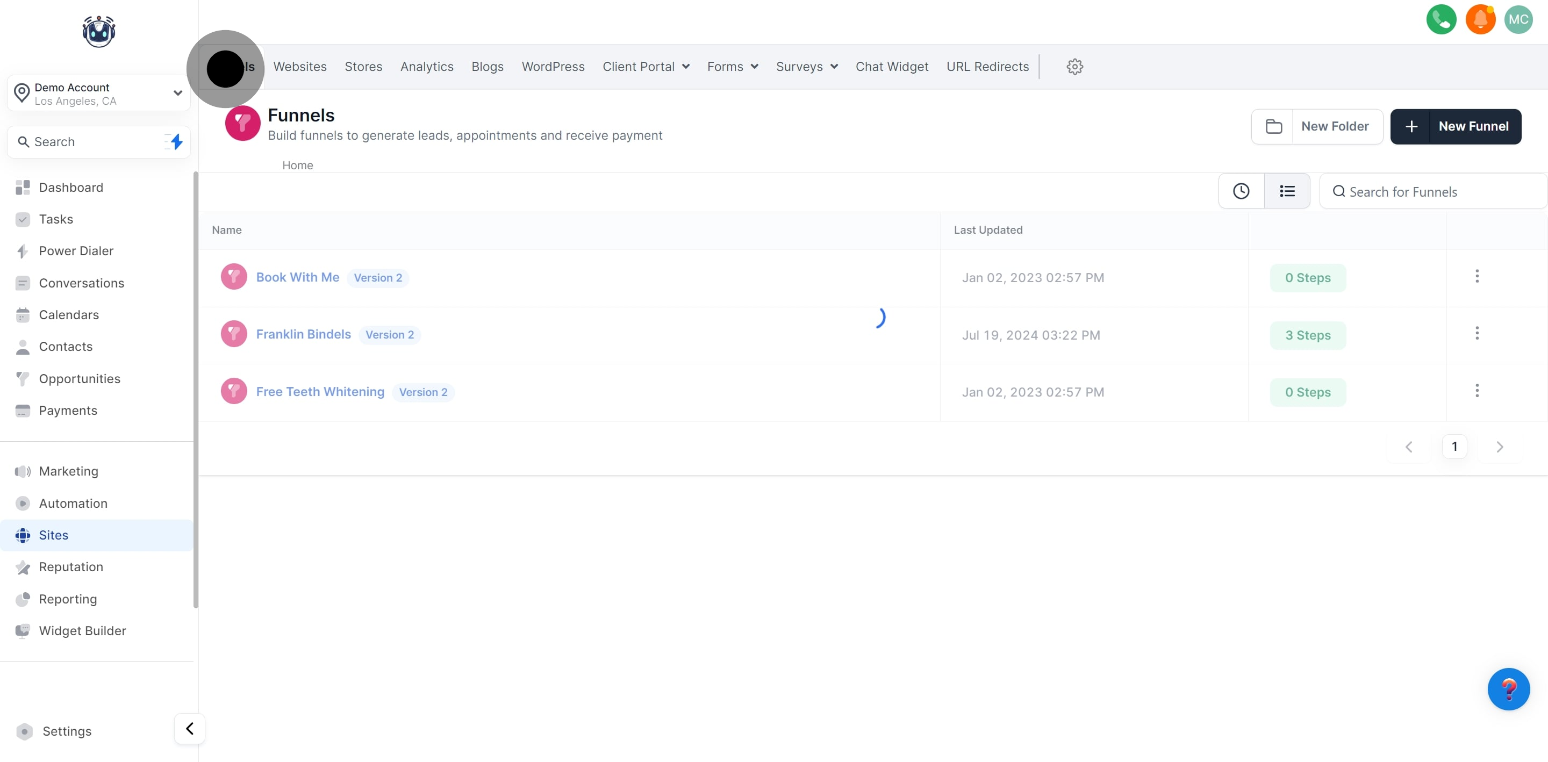
Task: Switch to the list view toggle
Action: point(1287,191)
